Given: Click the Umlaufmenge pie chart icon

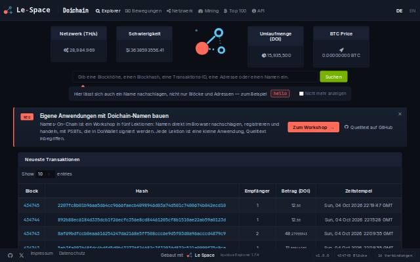Looking at the screenshot, I should coord(264,55).
